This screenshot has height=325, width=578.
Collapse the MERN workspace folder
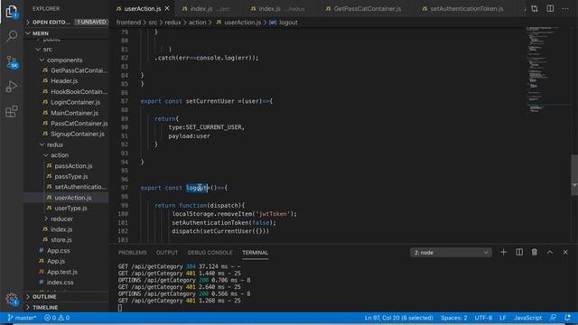point(66,33)
